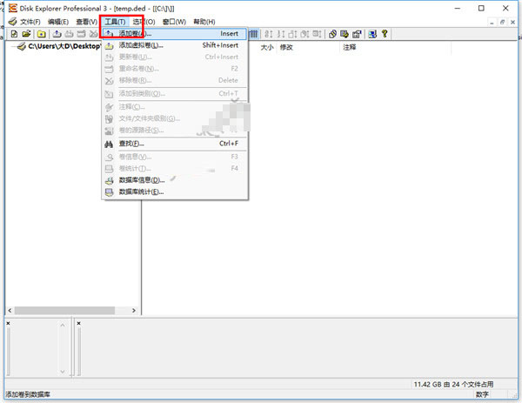Click the second greyed sort icon
522x403 pixels.
tap(281, 34)
